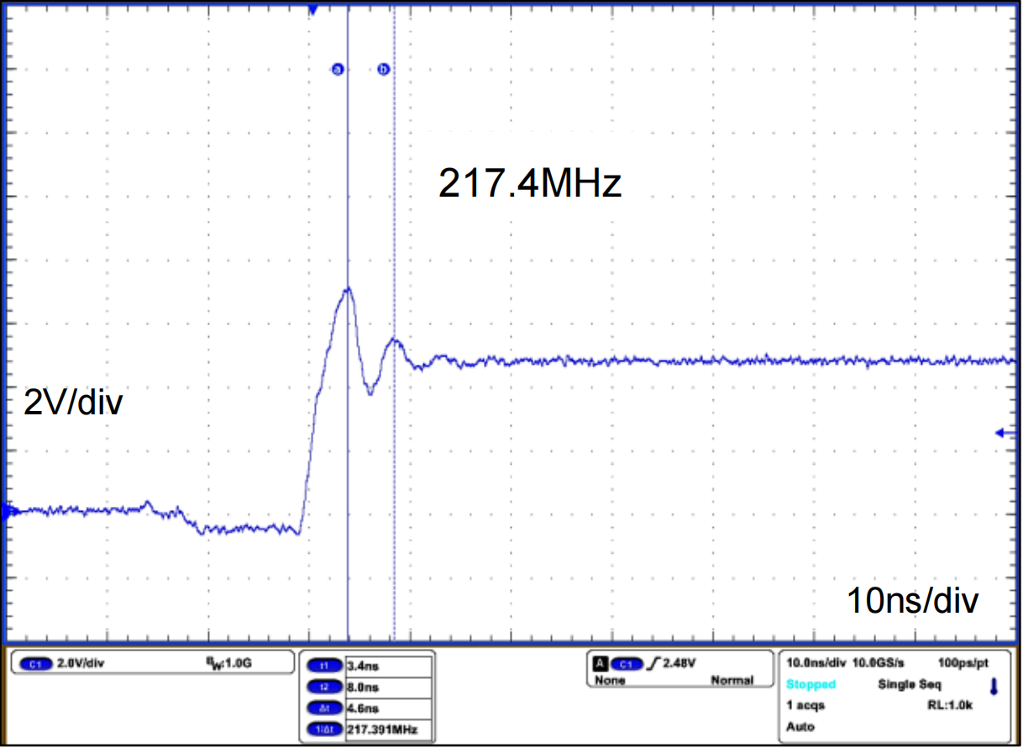Click the trigger 'A' badge

(x=600, y=663)
